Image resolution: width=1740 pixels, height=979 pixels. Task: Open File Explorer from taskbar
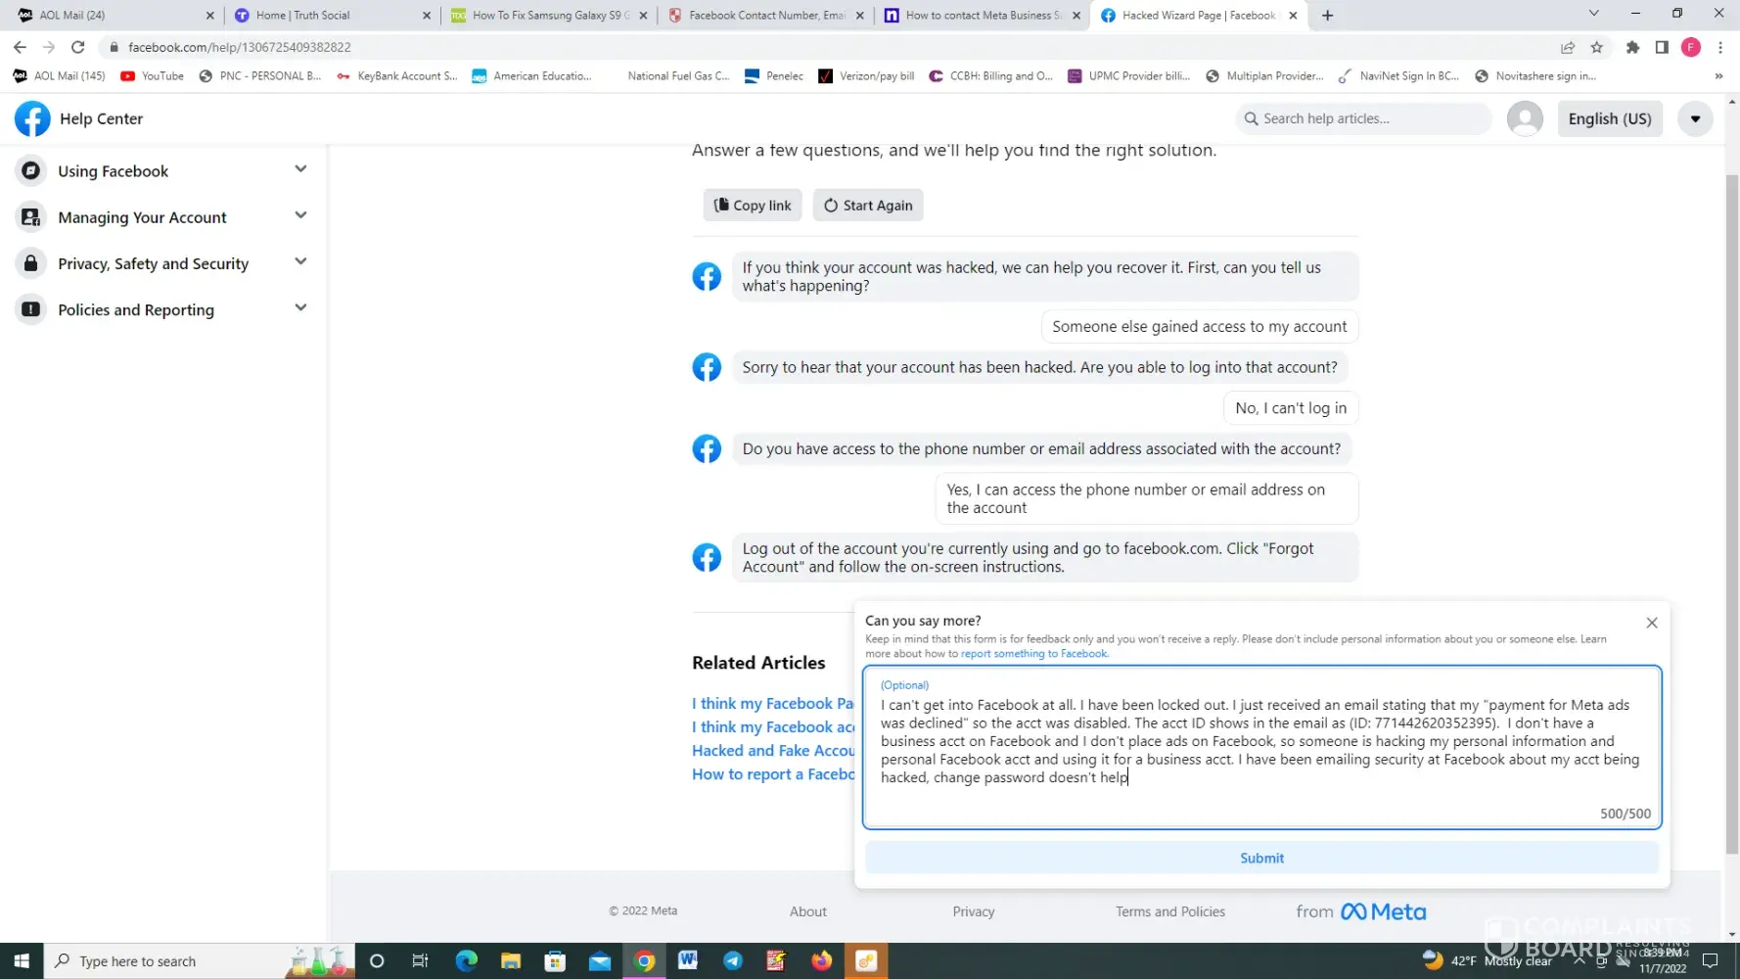(511, 961)
